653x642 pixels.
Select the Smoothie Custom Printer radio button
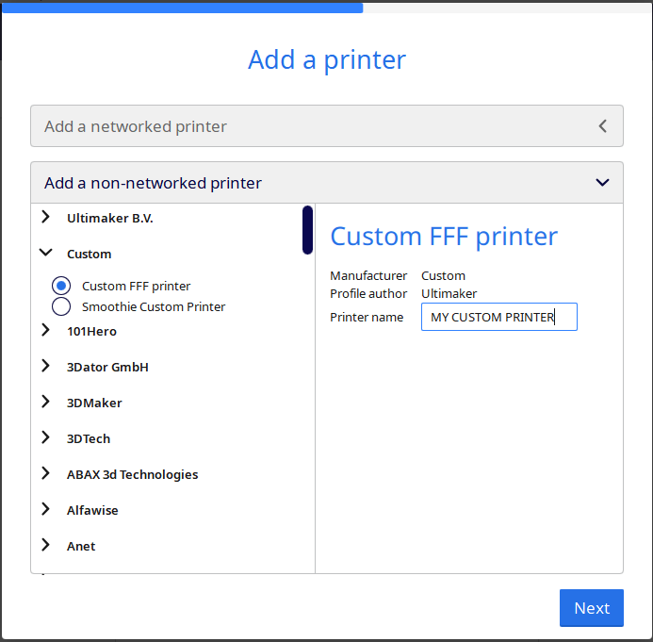point(61,306)
